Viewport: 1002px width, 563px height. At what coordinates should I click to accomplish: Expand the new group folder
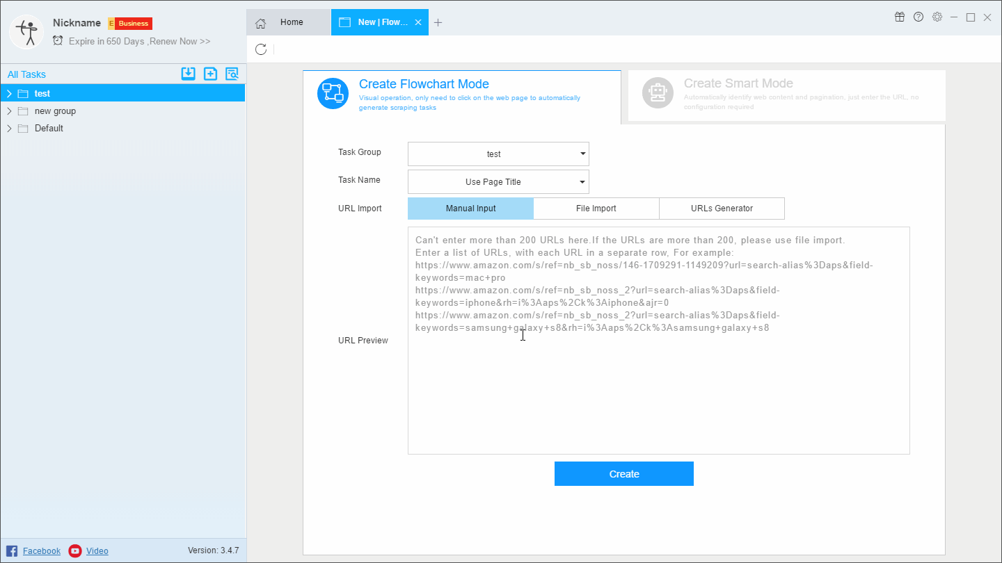click(9, 111)
